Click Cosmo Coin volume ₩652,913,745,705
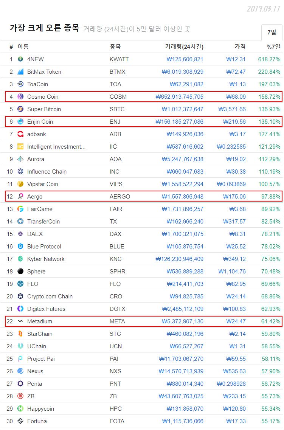Viewport: 284px width, 430px height. 179,97
